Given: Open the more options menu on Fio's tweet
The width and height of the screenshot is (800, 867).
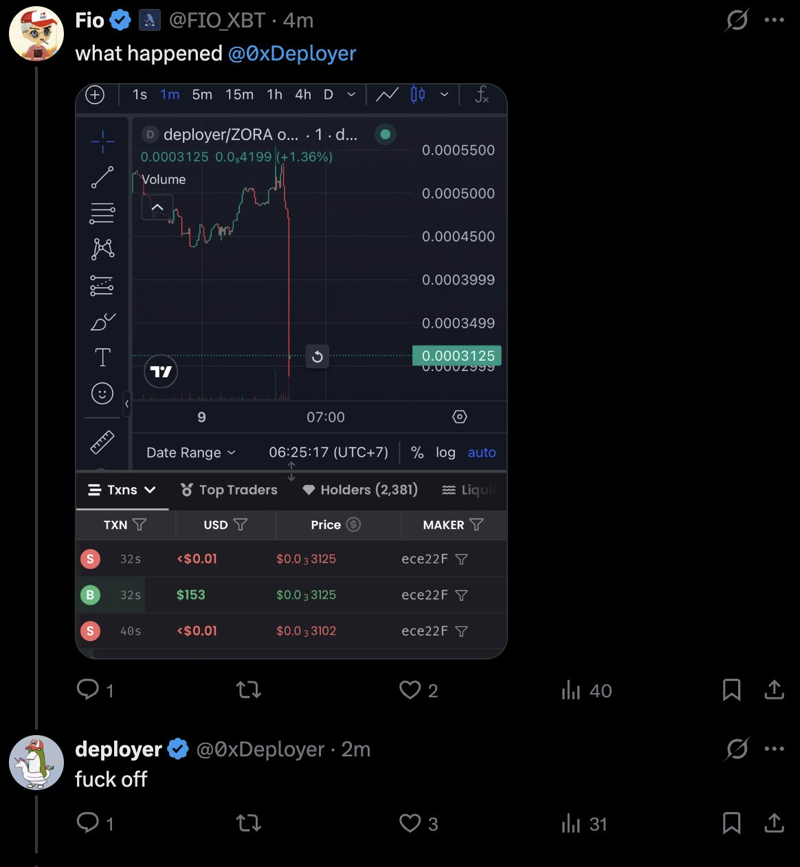Looking at the screenshot, I should tap(775, 20).
